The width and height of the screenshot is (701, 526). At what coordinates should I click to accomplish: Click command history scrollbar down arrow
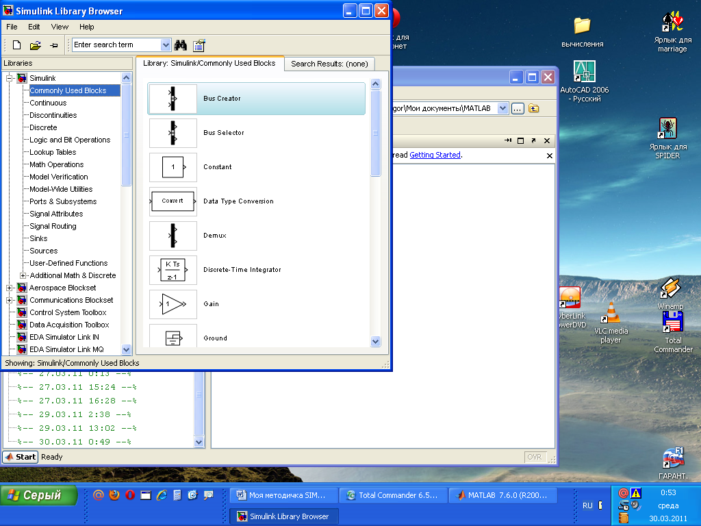tap(199, 442)
